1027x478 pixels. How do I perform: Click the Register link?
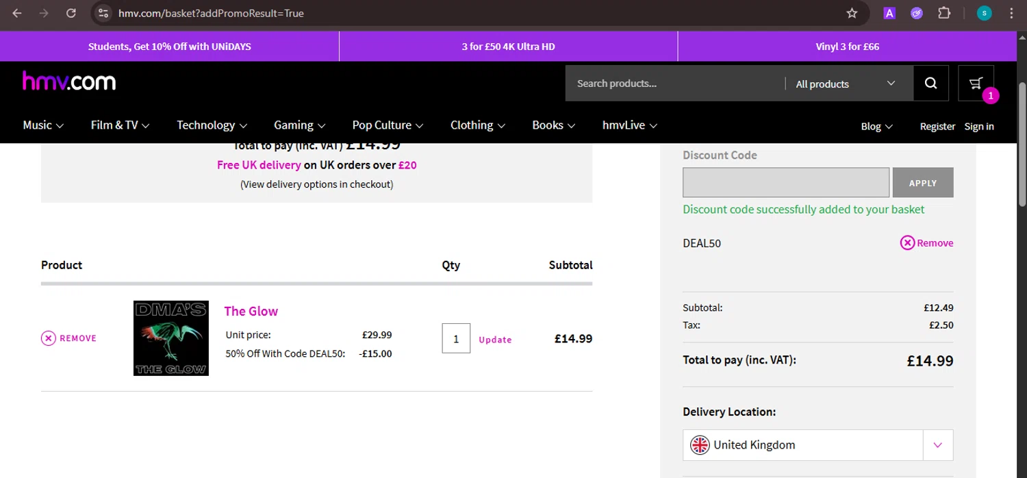[x=937, y=126]
